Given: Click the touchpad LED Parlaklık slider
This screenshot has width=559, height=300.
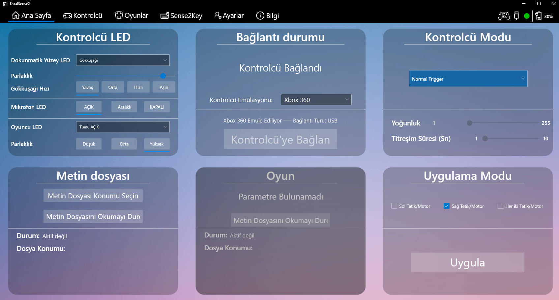Looking at the screenshot, I should click(126, 76).
